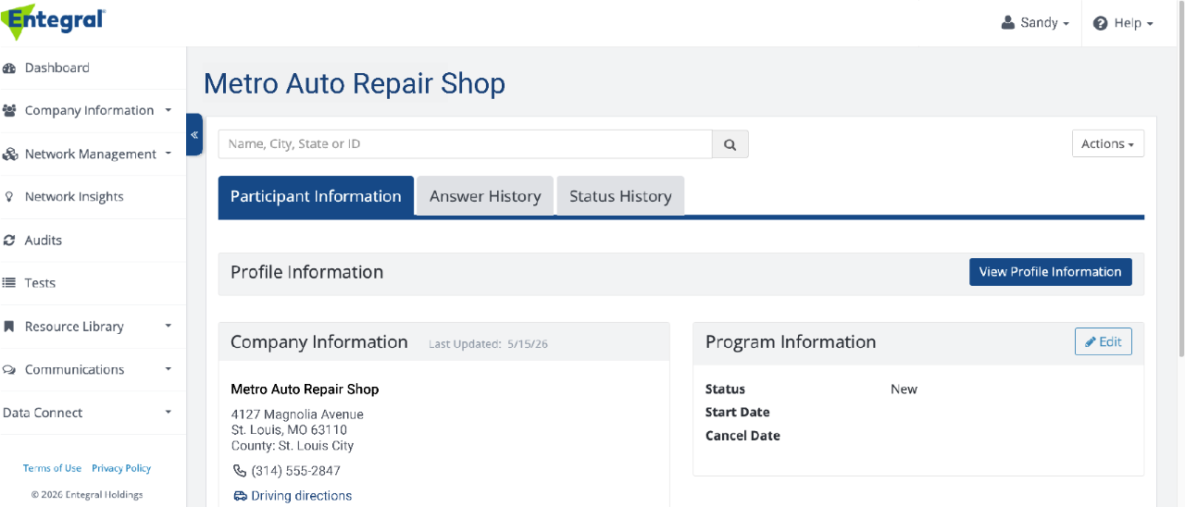Click the Name, City, State or ID field
This screenshot has width=1185, height=507.
465,144
